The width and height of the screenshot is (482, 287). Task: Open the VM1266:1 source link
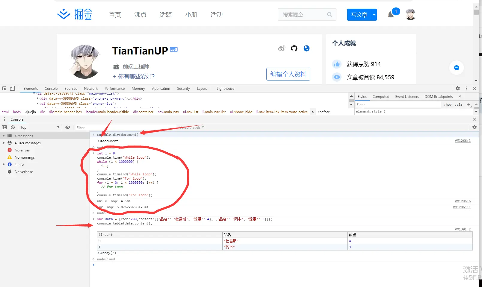click(x=463, y=141)
